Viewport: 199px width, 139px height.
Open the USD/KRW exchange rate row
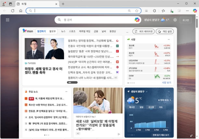pos(149,62)
